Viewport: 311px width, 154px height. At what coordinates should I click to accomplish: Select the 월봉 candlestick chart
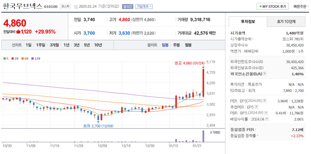tap(188, 45)
